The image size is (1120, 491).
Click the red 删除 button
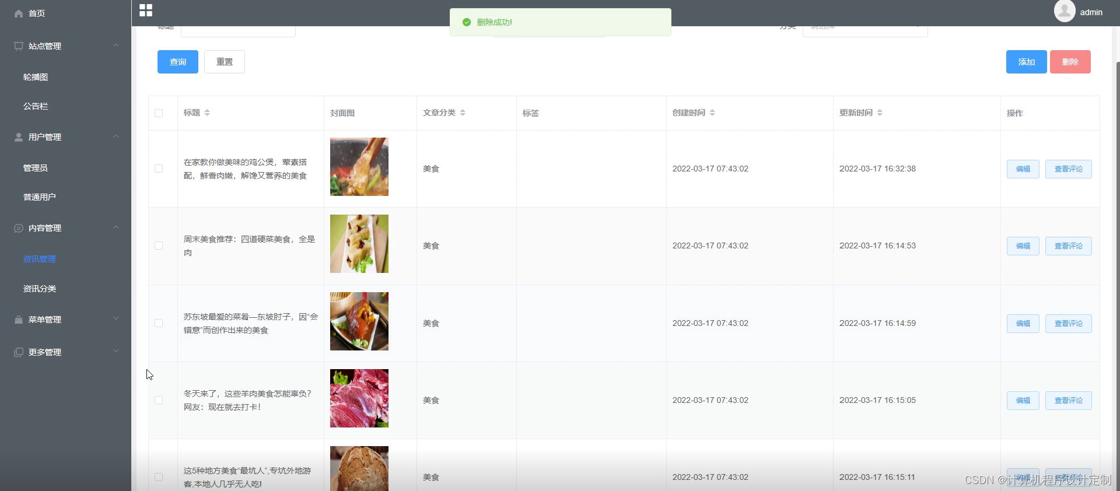click(1070, 62)
